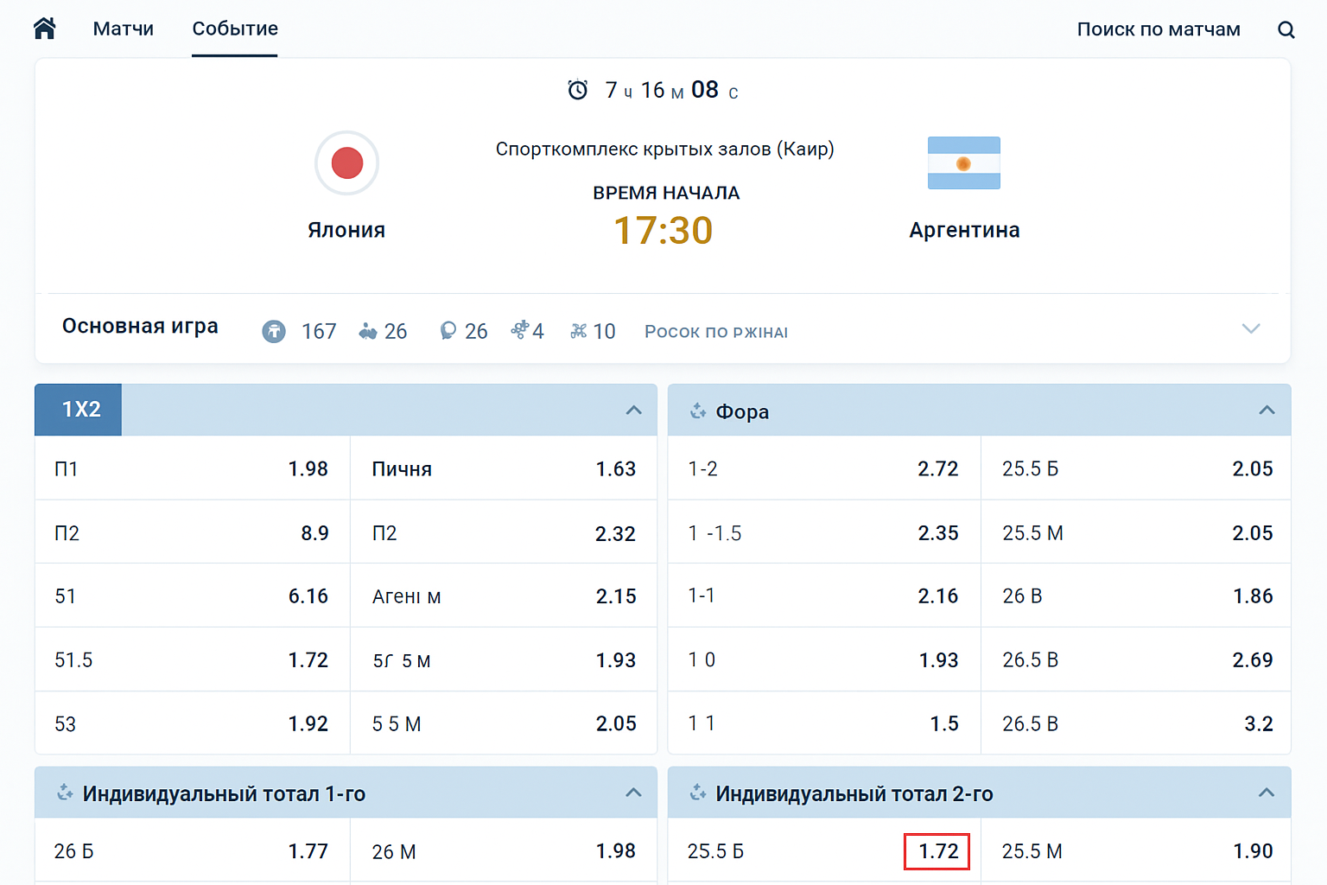Expand the Основная игра dropdown chevron
Image resolution: width=1327 pixels, height=885 pixels.
1250,328
